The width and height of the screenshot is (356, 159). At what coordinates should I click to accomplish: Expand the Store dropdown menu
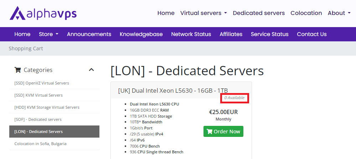click(48, 34)
